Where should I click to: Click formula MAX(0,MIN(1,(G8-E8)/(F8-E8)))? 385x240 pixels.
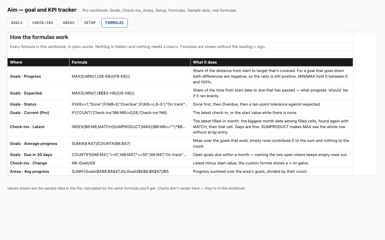[x=130, y=76]
